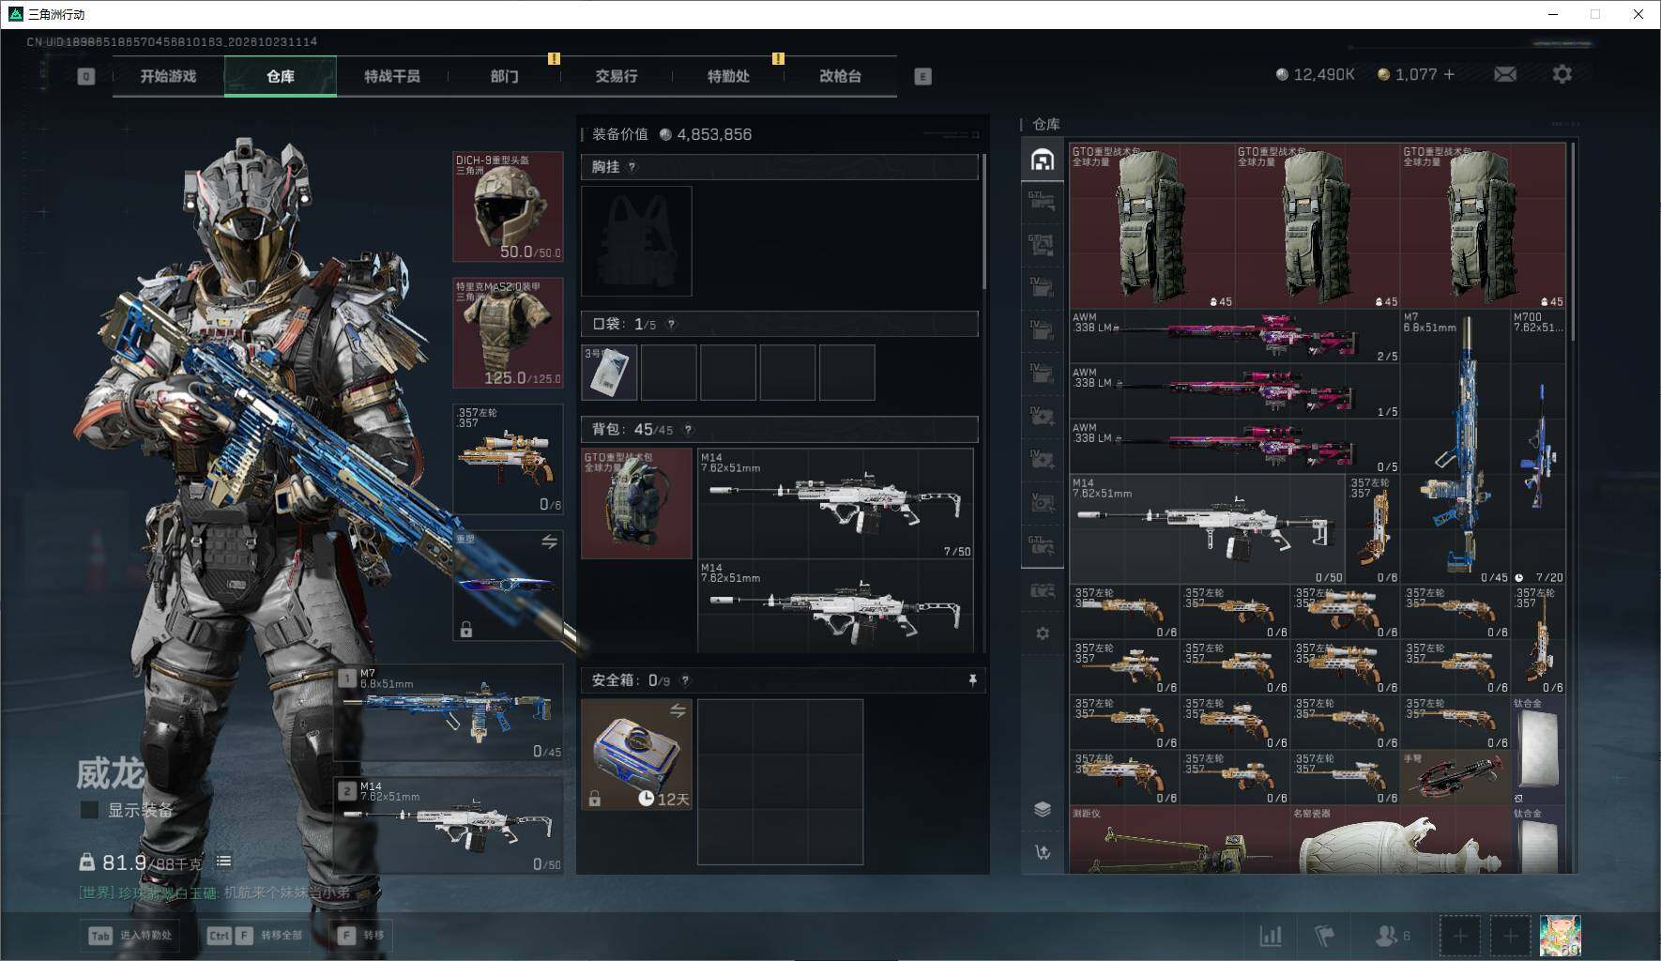Switch to the 开始游戏 tab
Viewport: 1661px width, 961px height.
tap(168, 76)
